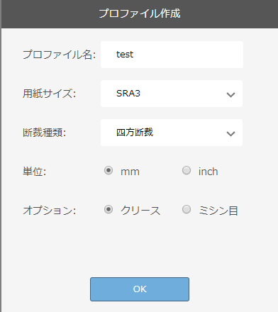Click the chevron arrow of the 四方断裁 combo box
Viewport: 278px width, 312px height.
point(230,134)
